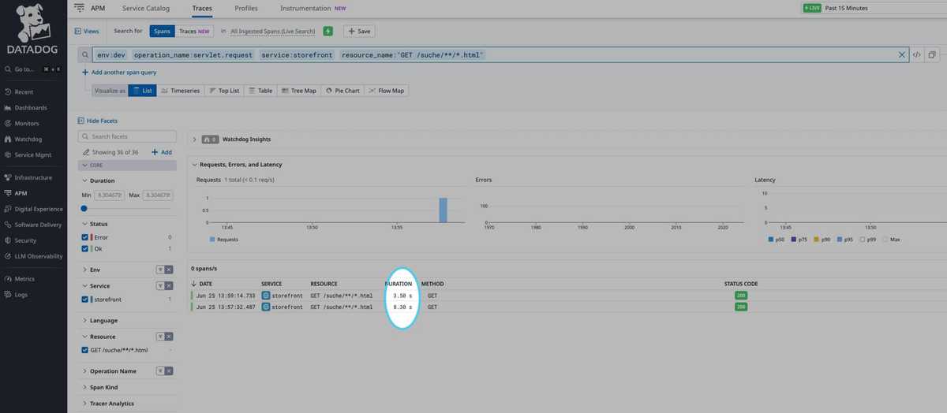Click the Save button
Viewport: 947px width, 413px height.
[x=359, y=31]
